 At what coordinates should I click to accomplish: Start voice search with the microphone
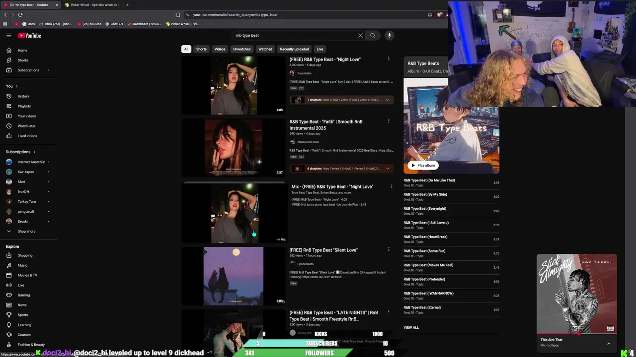(x=390, y=35)
